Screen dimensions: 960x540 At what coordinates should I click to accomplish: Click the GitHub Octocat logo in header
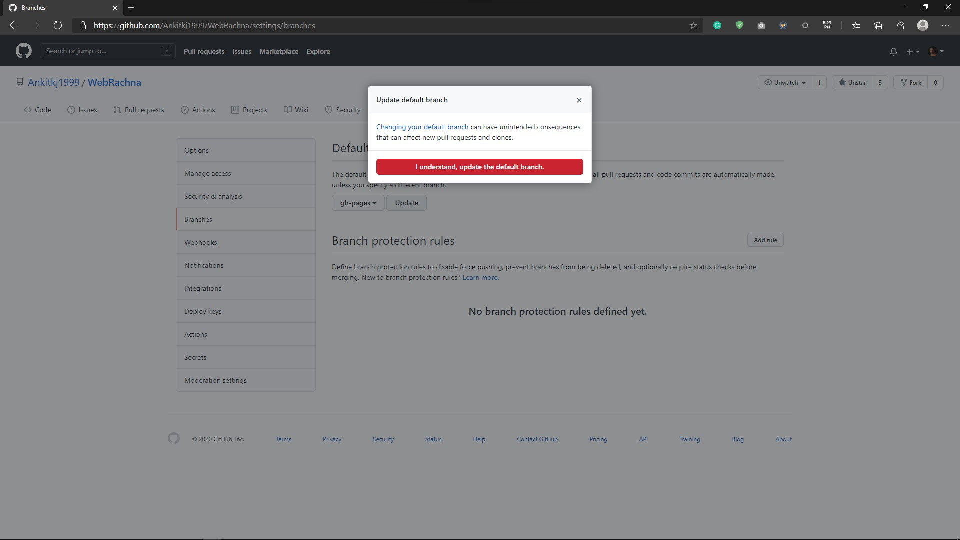pyautogui.click(x=23, y=51)
